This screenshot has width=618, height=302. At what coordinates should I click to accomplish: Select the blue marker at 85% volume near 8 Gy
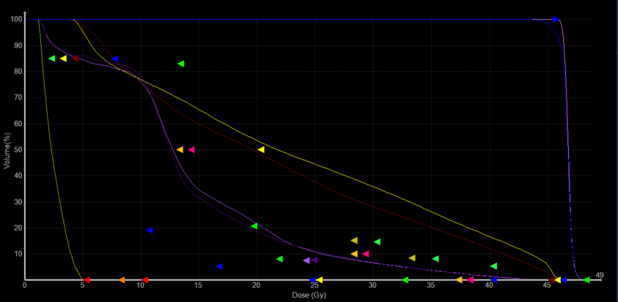point(114,59)
